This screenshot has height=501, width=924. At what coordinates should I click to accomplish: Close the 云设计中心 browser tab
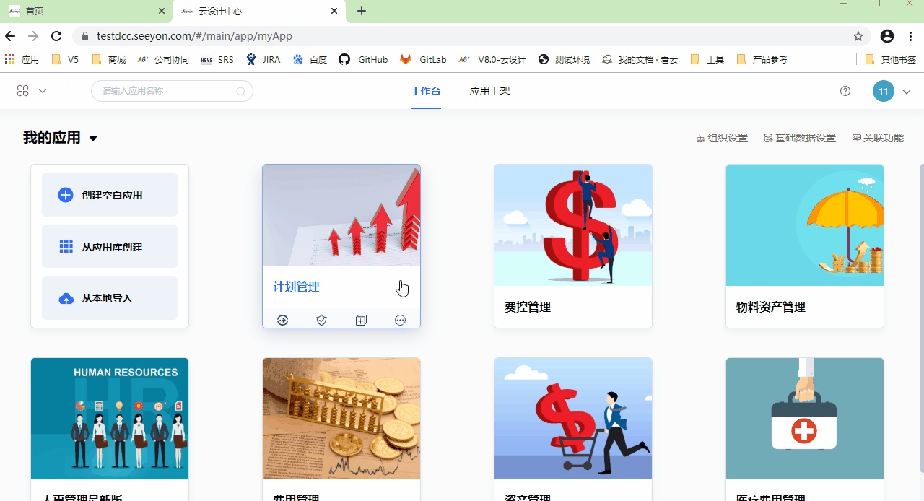click(334, 11)
